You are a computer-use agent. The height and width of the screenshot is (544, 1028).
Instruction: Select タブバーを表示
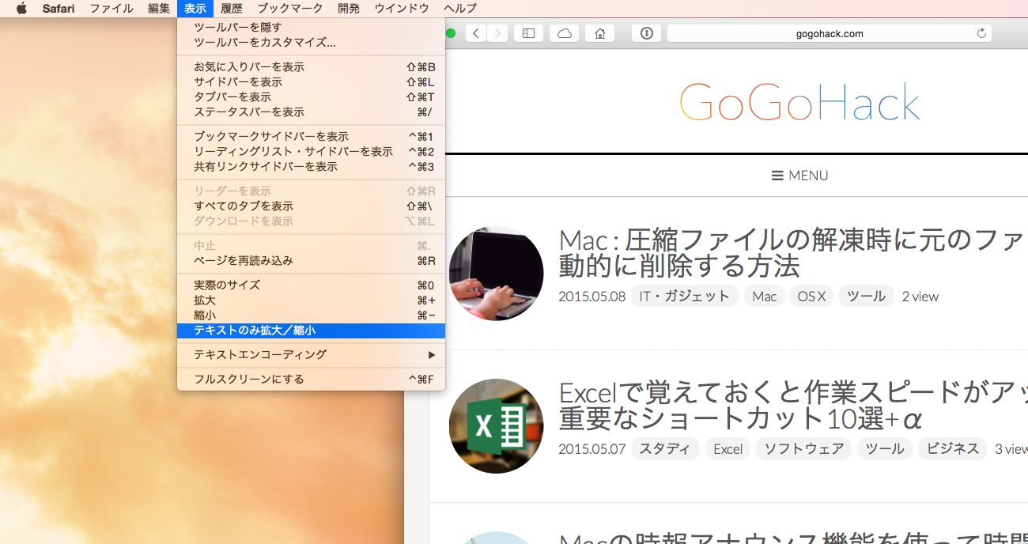click(x=312, y=97)
